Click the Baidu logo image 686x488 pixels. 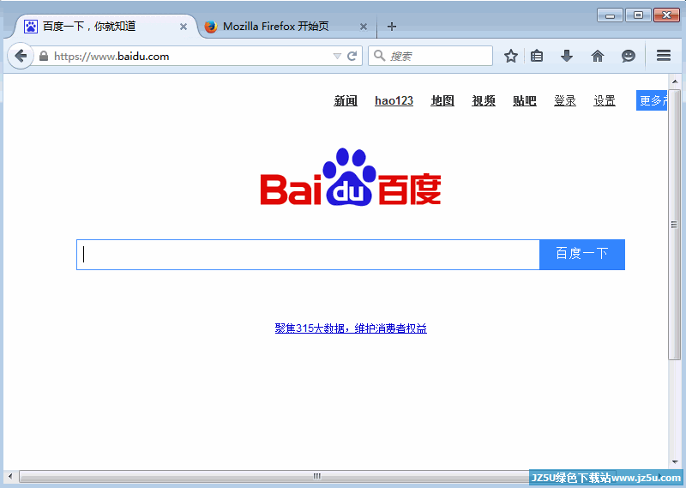(x=351, y=178)
